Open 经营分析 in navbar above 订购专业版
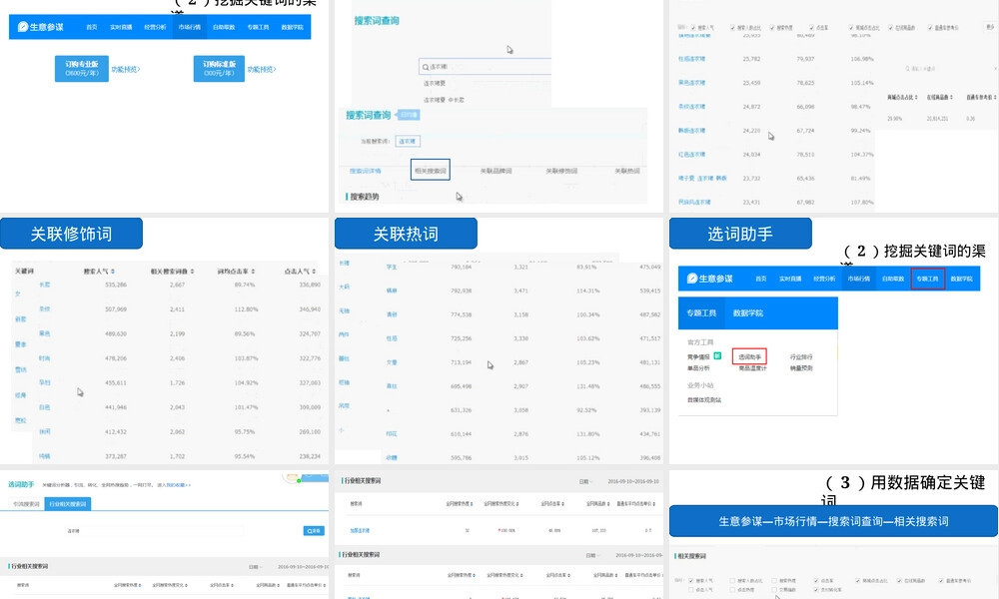999x599 pixels. (155, 27)
